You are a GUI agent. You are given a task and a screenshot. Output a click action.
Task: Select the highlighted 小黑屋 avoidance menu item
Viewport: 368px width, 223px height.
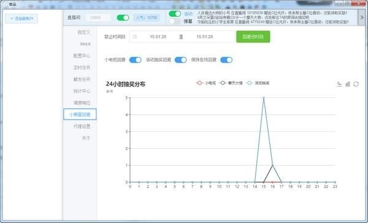80,115
